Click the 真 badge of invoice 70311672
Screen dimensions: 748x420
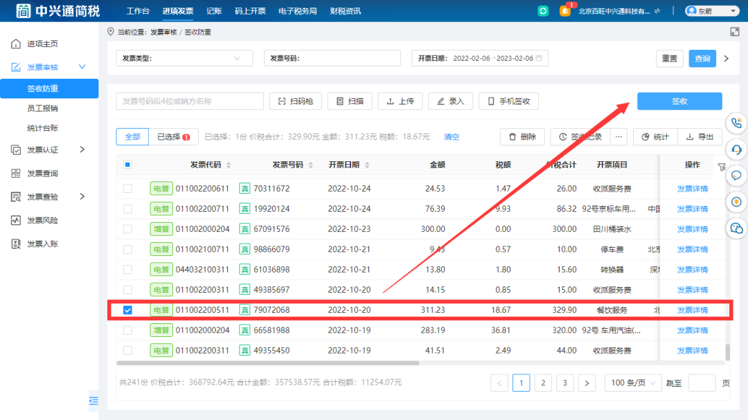click(244, 189)
